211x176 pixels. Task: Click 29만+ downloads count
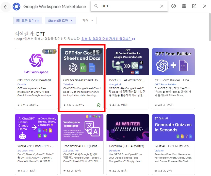[169, 105]
